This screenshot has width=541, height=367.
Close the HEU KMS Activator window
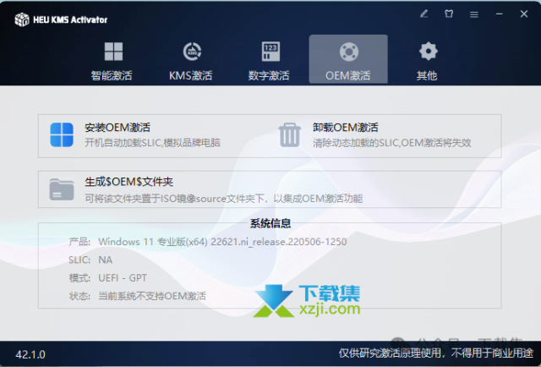(x=524, y=14)
